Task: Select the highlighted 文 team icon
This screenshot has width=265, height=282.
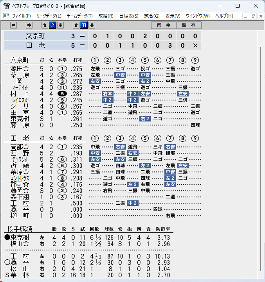Action: (x=52, y=25)
